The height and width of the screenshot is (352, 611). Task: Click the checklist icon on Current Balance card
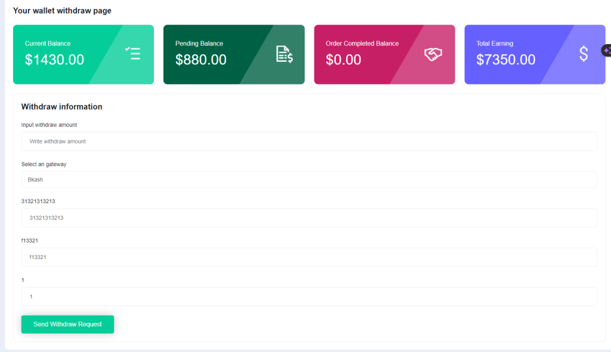(133, 53)
